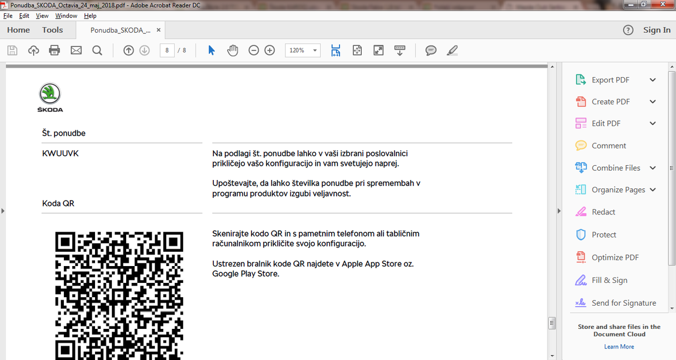The width and height of the screenshot is (676, 360).
Task: Expand the left navigation pane arrow
Action: [3, 211]
